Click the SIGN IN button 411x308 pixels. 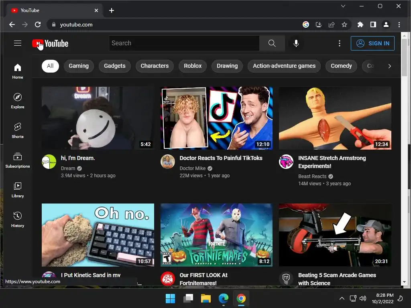(x=373, y=43)
